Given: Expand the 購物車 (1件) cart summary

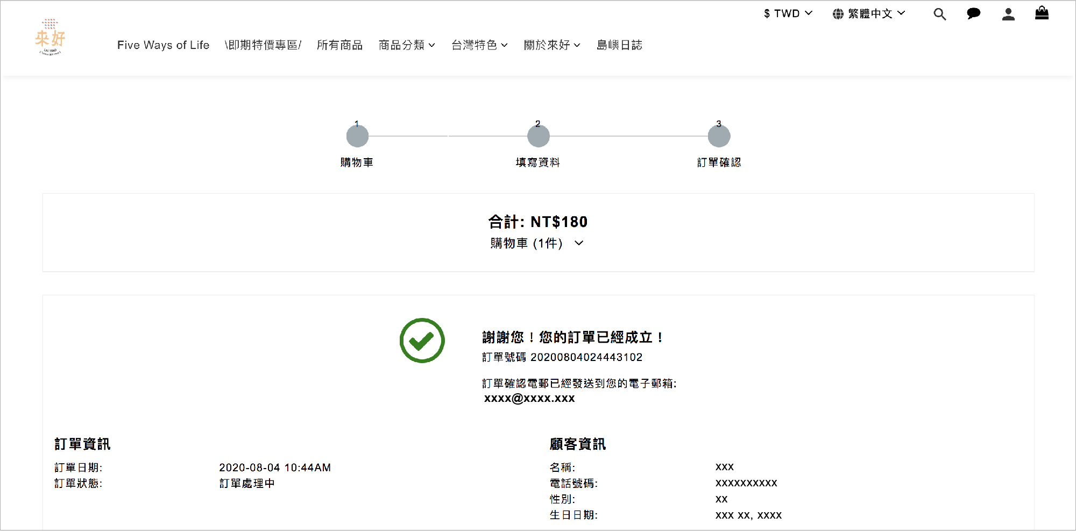Looking at the screenshot, I should (536, 243).
